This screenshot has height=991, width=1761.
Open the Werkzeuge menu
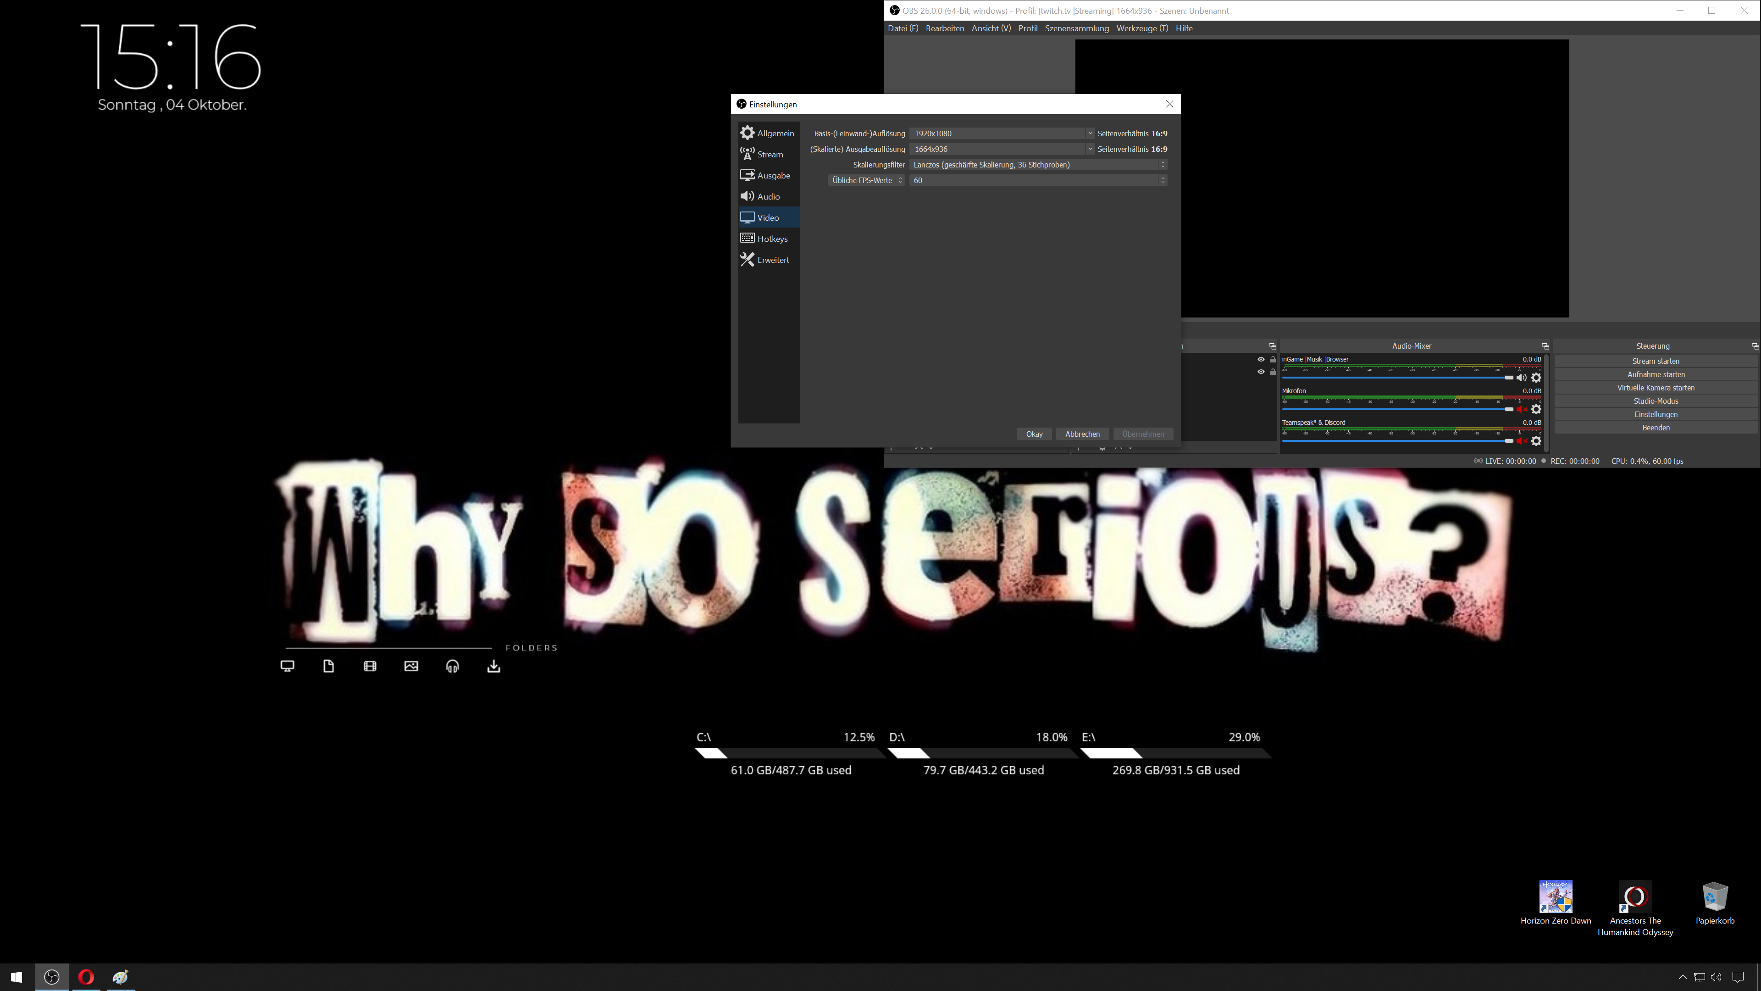click(x=1141, y=29)
